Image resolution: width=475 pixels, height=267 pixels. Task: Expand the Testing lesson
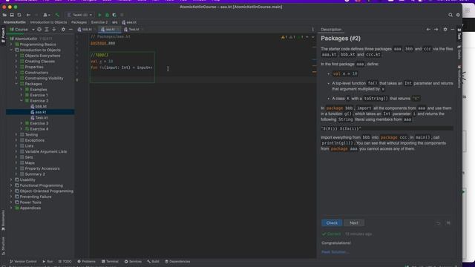(16, 135)
